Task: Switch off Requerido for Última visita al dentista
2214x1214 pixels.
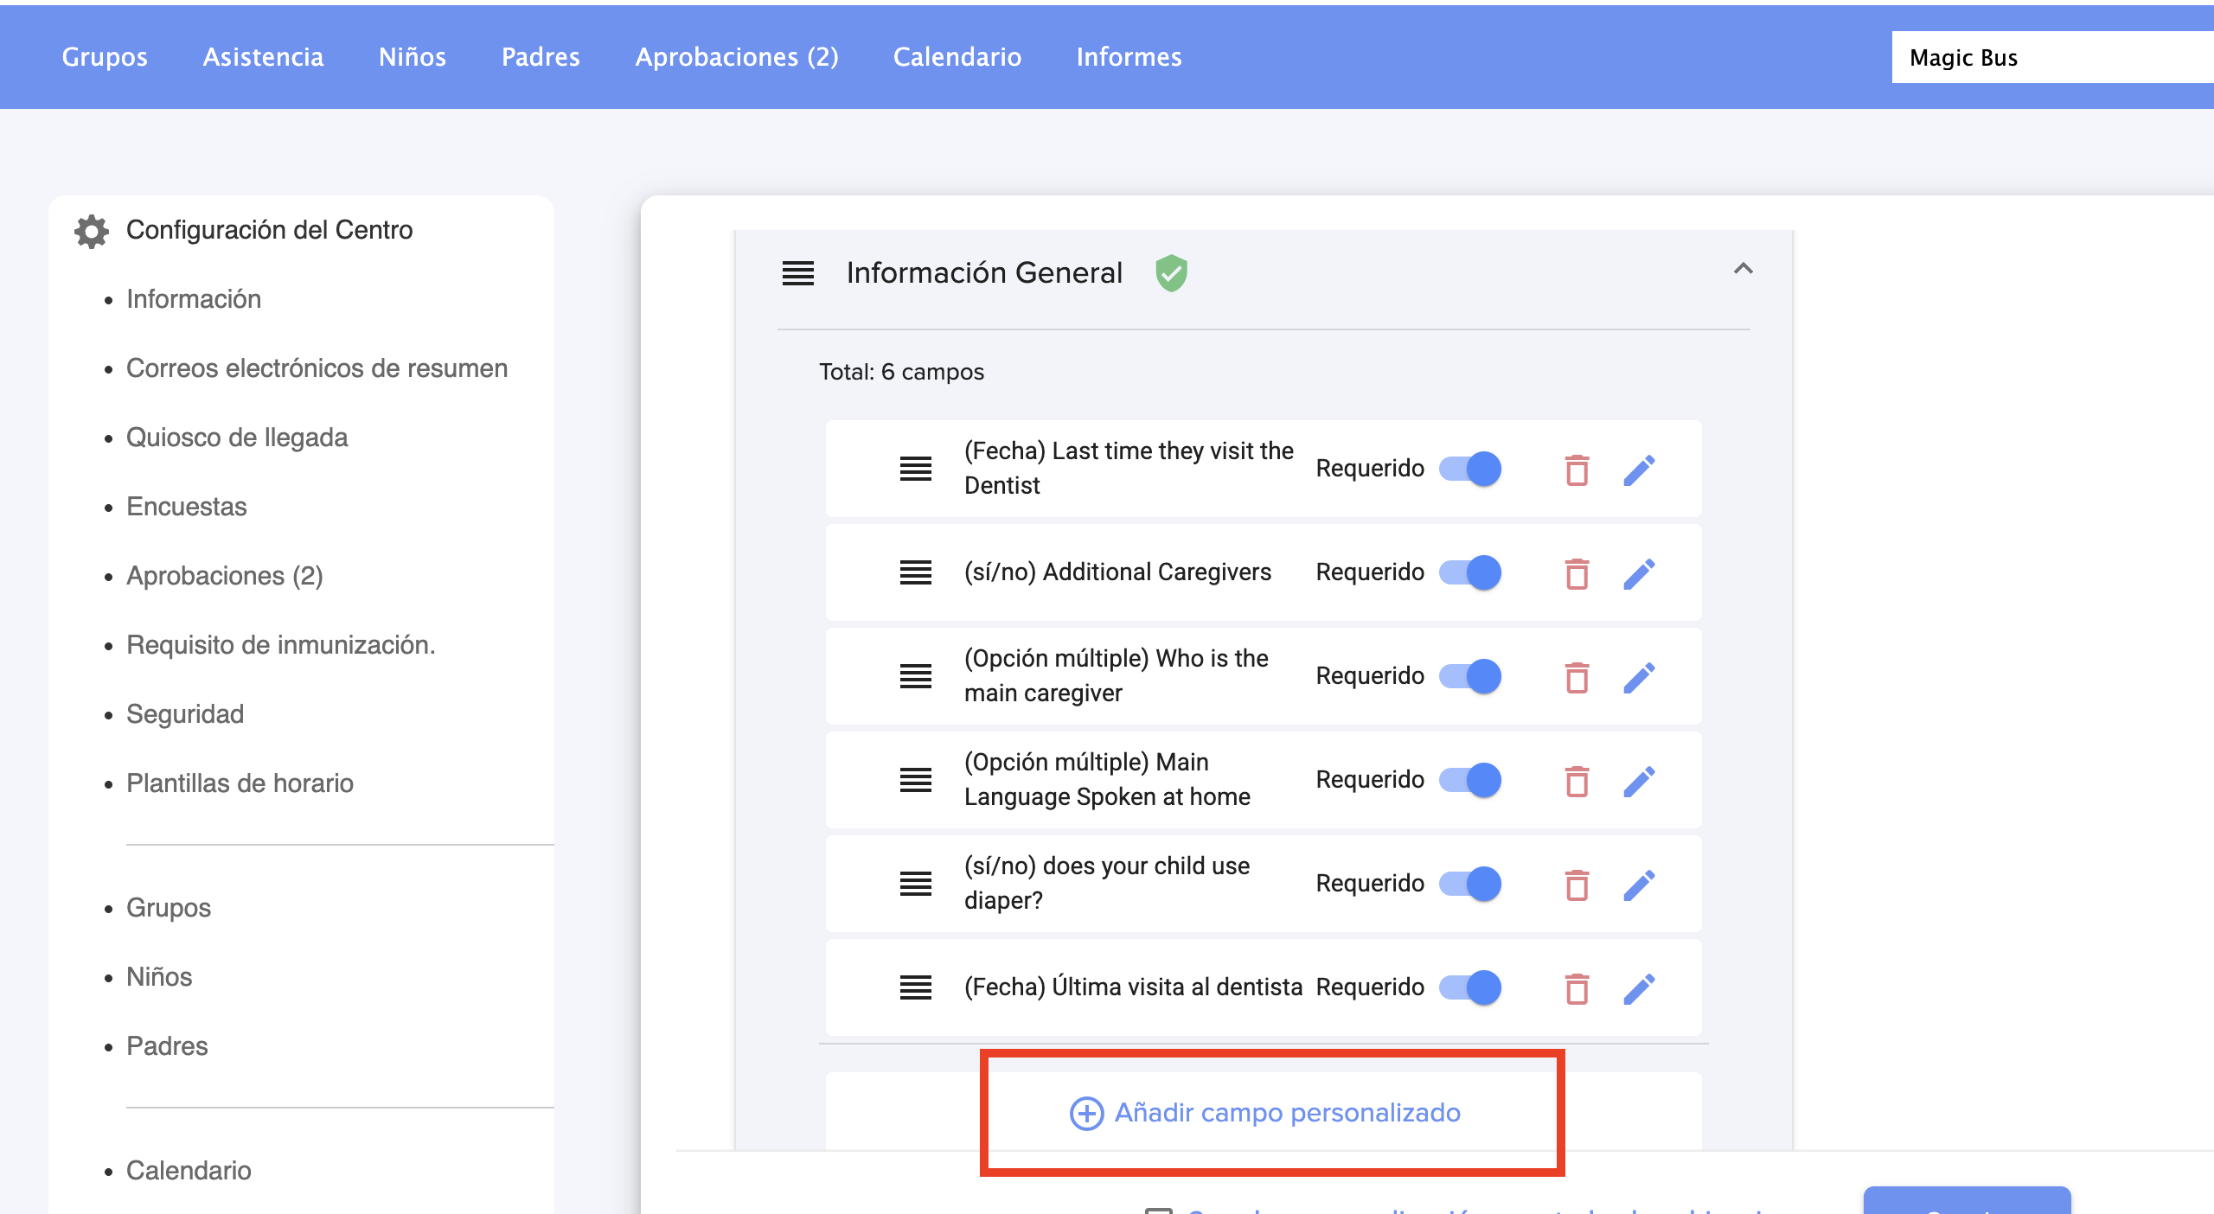Action: tap(1471, 987)
